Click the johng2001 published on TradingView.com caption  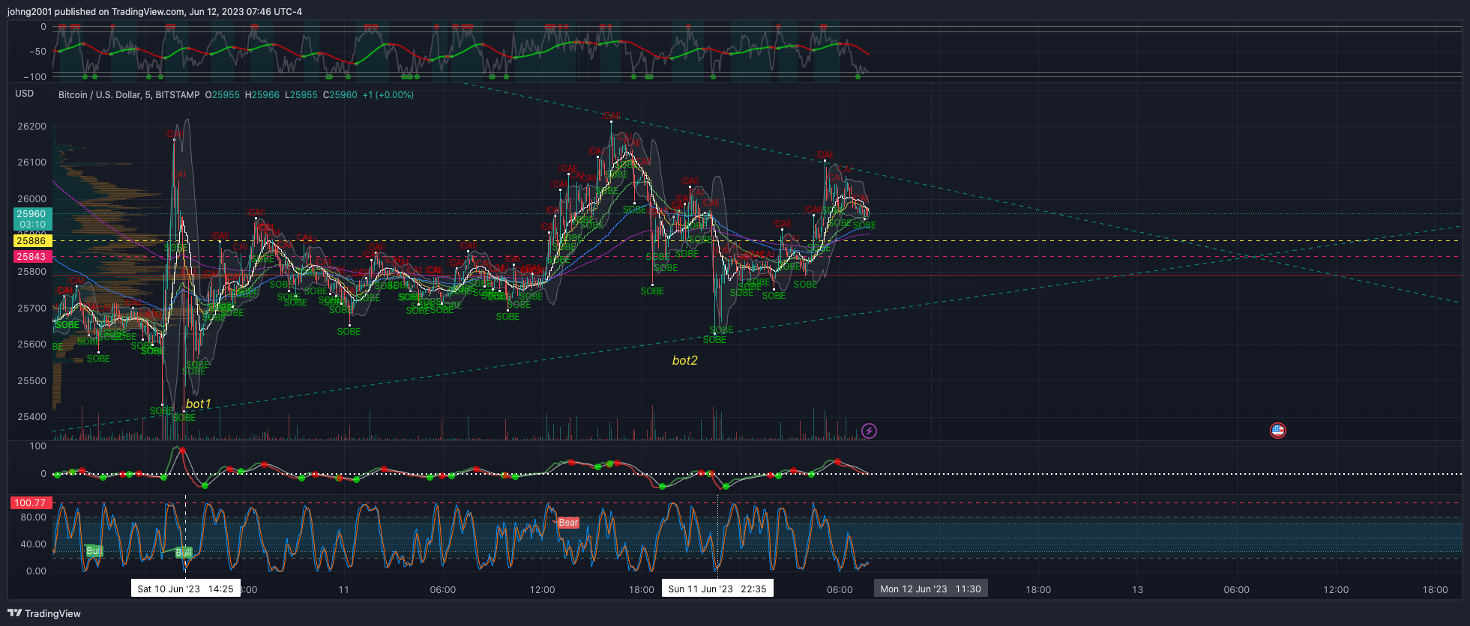[x=154, y=11]
